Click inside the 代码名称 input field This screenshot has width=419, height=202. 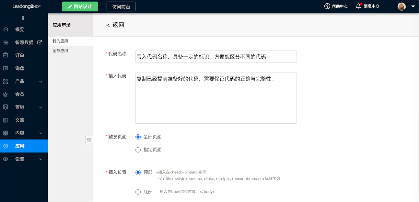point(216,56)
